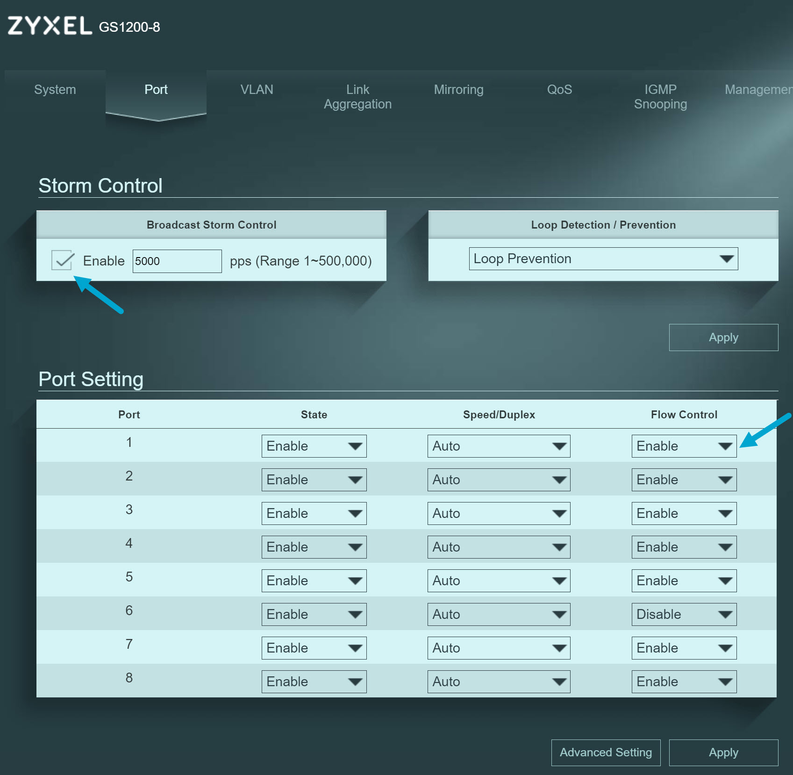Switch to the System tab
Screen dimensions: 793x775
click(55, 90)
